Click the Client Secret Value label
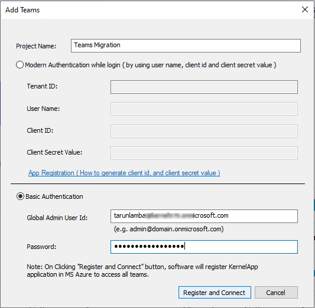Image resolution: width=315 pixels, height=308 pixels. [54, 152]
